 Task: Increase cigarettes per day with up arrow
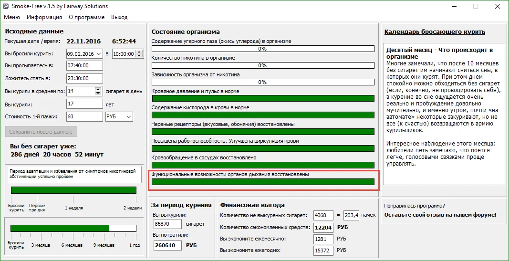coord(99,89)
